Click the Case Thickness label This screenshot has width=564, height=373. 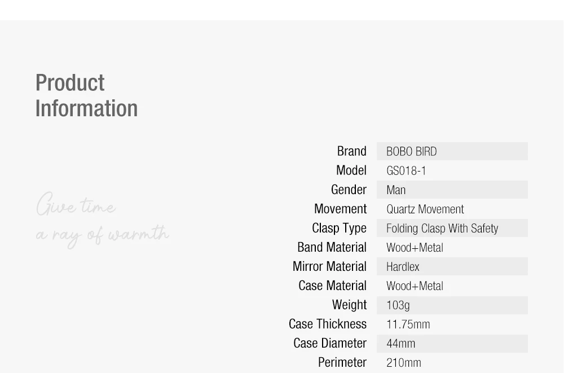[328, 324]
